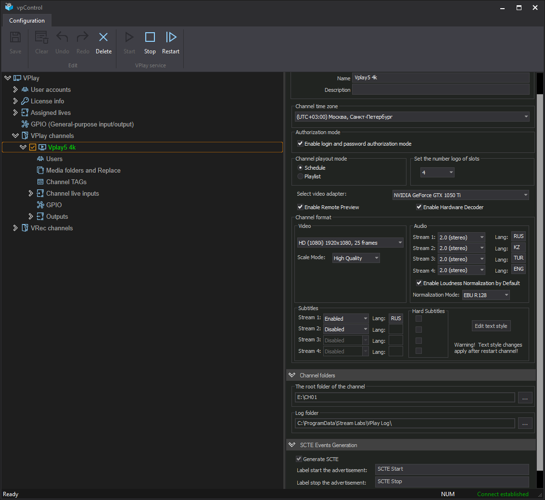Screen dimensions: 545x500
Task: Disable login and password authorization mode
Action: [x=300, y=144]
